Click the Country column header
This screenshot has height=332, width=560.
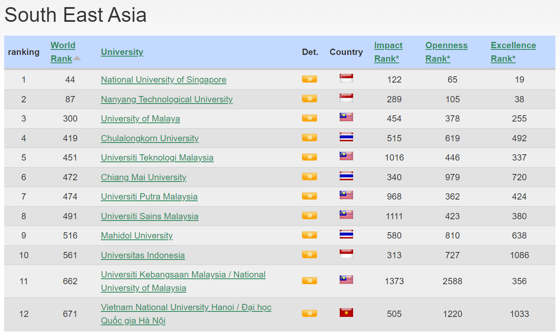tap(346, 52)
